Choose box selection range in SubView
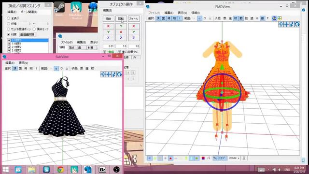309x174 pixels. [x=56, y=68]
